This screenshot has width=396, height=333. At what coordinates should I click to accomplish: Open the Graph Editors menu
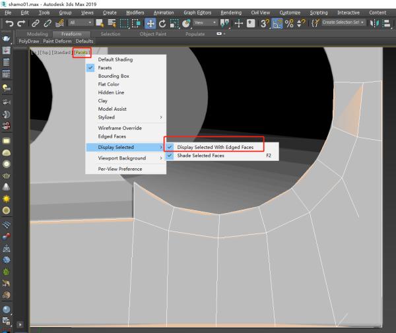(197, 13)
